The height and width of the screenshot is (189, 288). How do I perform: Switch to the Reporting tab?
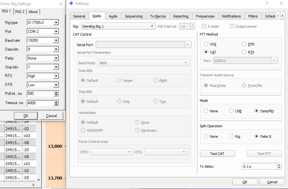tap(181, 16)
